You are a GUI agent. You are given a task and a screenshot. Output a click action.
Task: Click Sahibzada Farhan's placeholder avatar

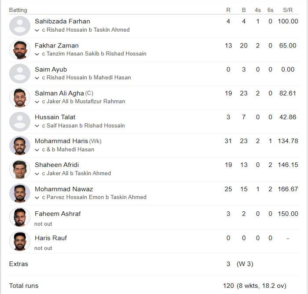click(20, 26)
